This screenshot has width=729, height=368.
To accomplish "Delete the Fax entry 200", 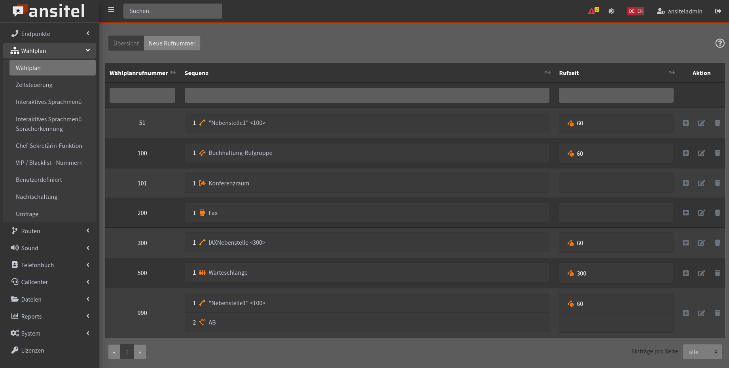I will pyautogui.click(x=717, y=213).
